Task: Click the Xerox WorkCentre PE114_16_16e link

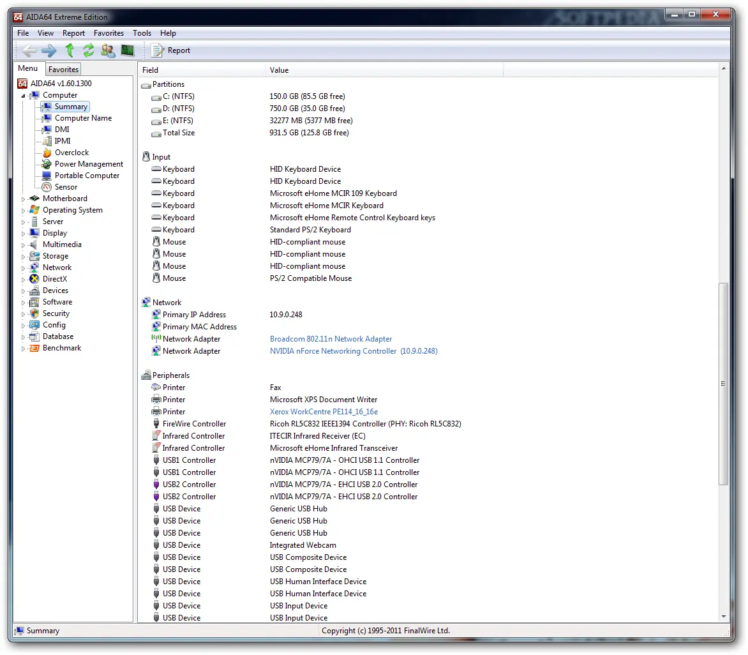Action: 324,412
